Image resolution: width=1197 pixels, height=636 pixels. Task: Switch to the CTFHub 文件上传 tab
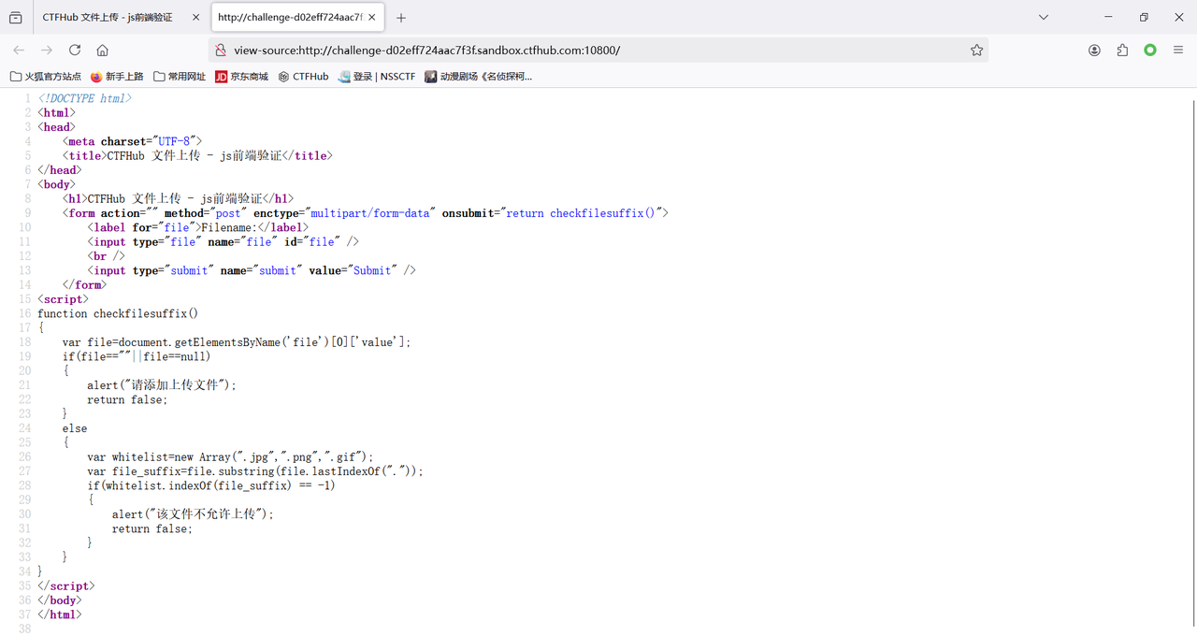[108, 18]
